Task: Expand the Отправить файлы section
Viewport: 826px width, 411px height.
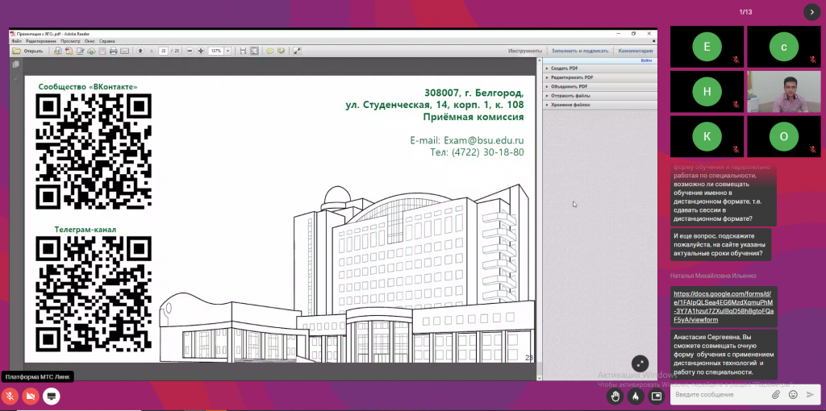Action: 600,96
